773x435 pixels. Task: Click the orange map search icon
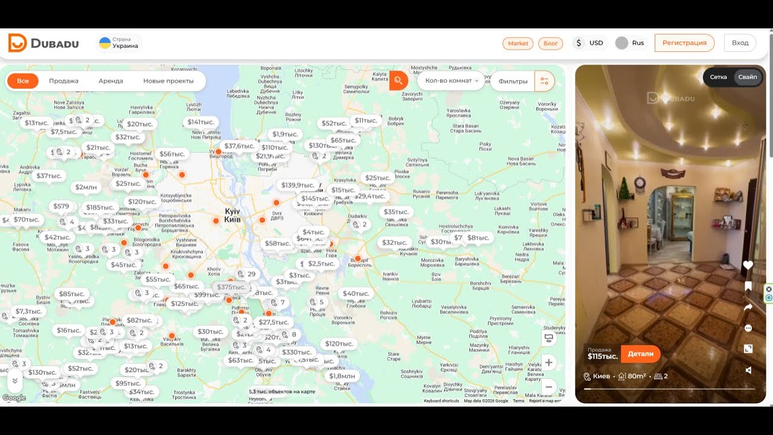[399, 80]
